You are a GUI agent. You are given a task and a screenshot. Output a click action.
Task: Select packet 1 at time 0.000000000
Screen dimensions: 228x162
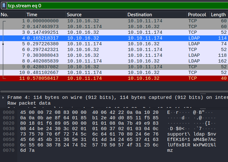(114, 21)
